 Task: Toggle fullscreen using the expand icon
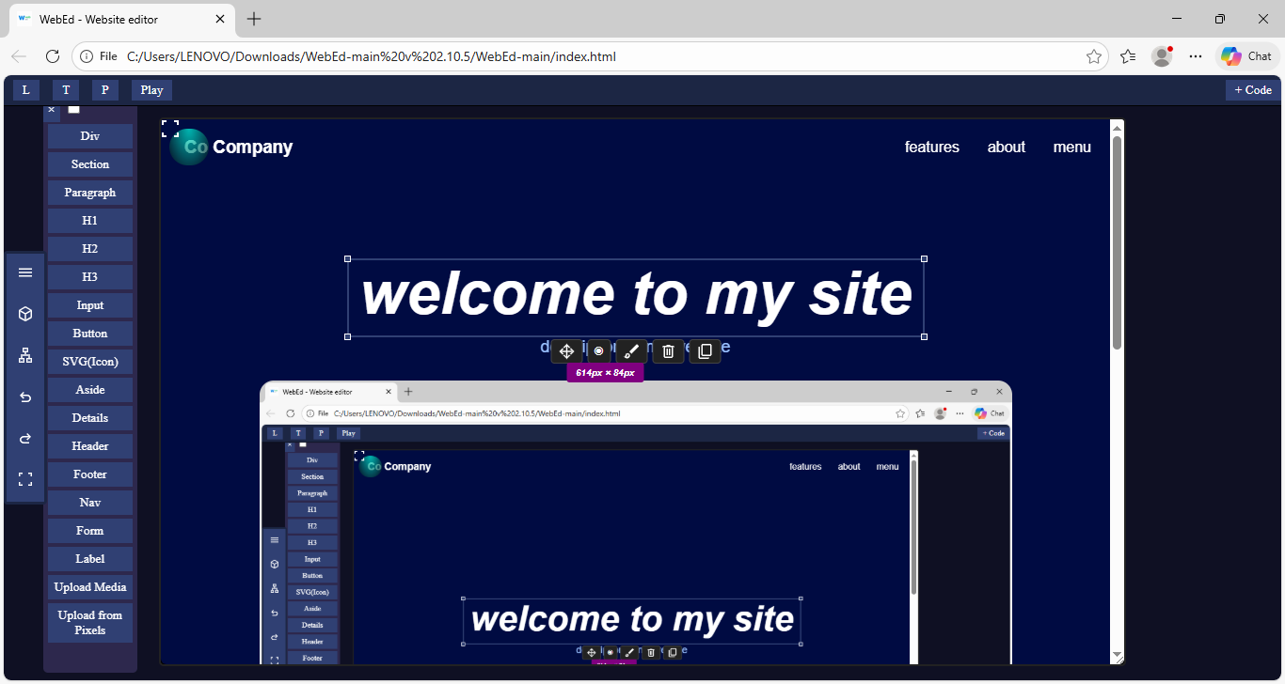25,479
